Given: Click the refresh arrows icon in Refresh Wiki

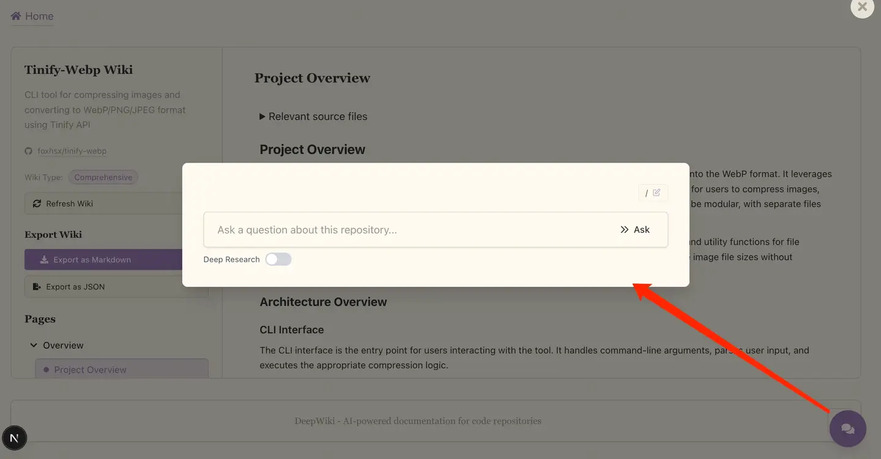Looking at the screenshot, I should click(x=37, y=204).
